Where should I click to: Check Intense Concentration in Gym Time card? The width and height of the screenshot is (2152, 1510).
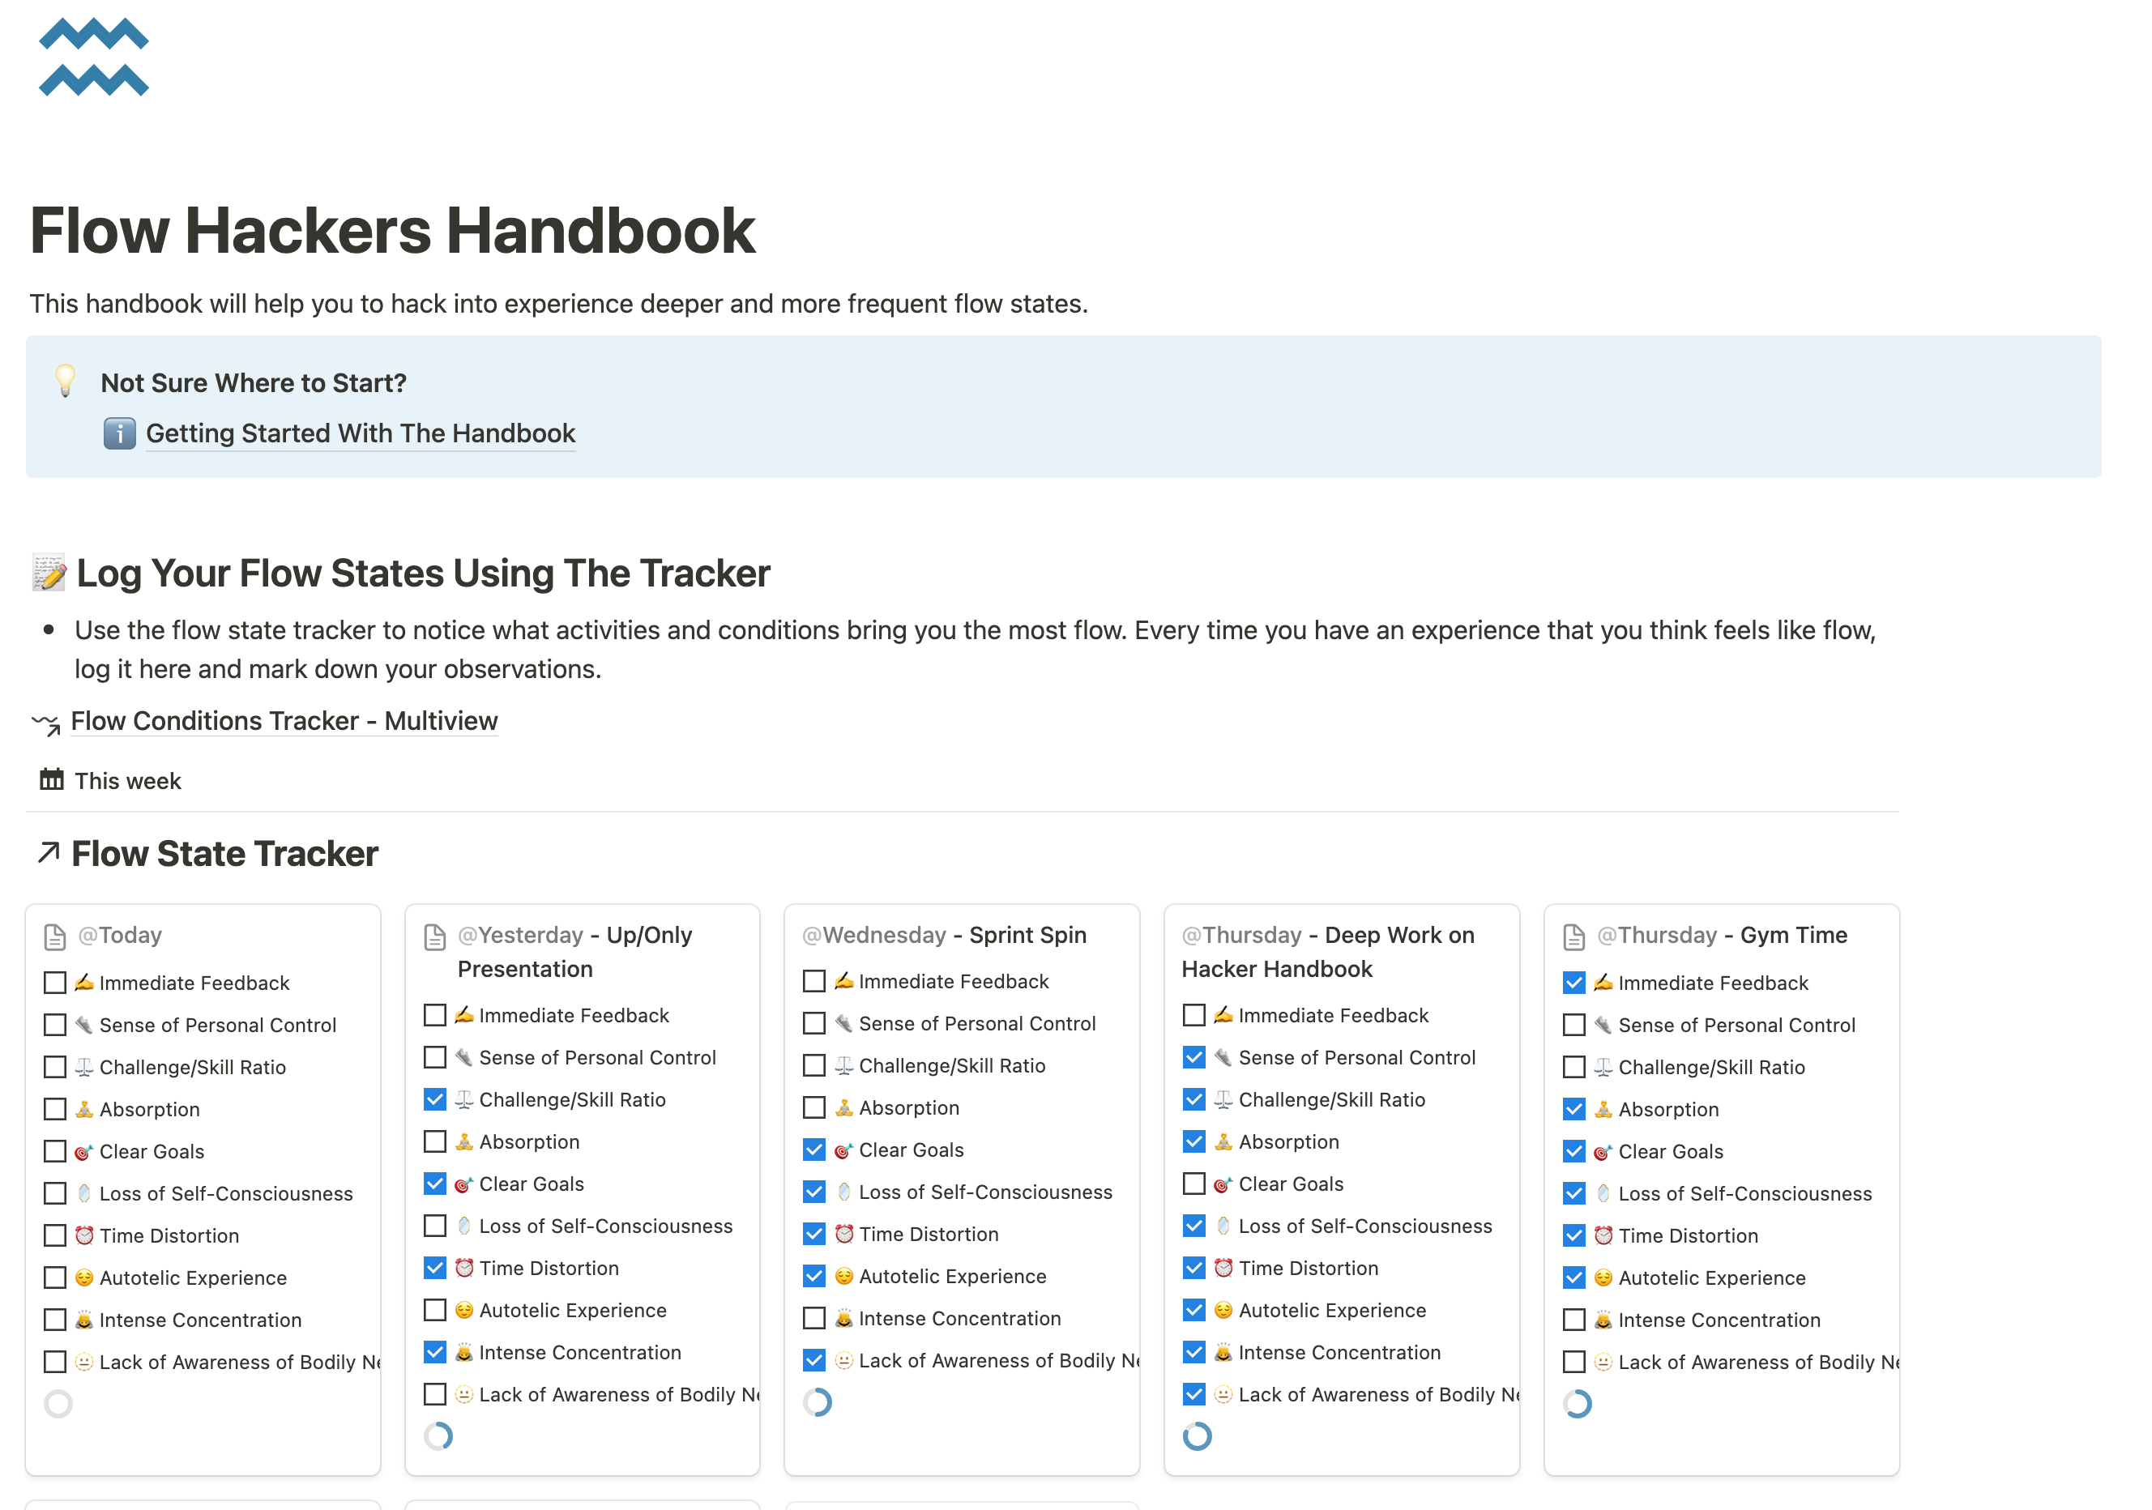[1573, 1320]
